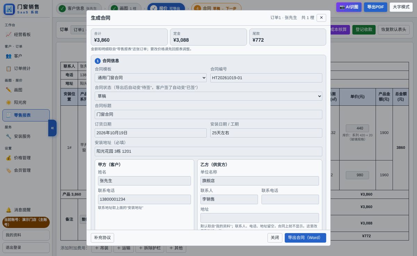This screenshot has height=256, width=417.
Task: Switch on 大字模式
Action: click(401, 7)
